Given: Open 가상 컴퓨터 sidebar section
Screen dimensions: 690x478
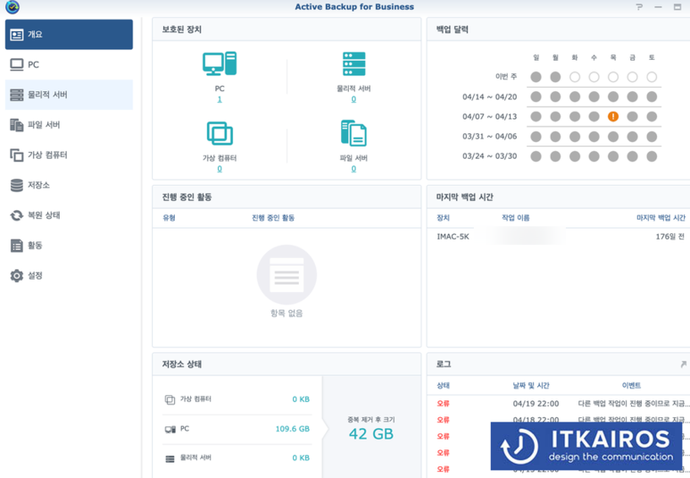Looking at the screenshot, I should pos(69,155).
